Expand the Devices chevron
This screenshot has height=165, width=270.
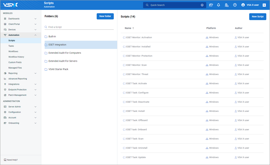[x=35, y=30]
